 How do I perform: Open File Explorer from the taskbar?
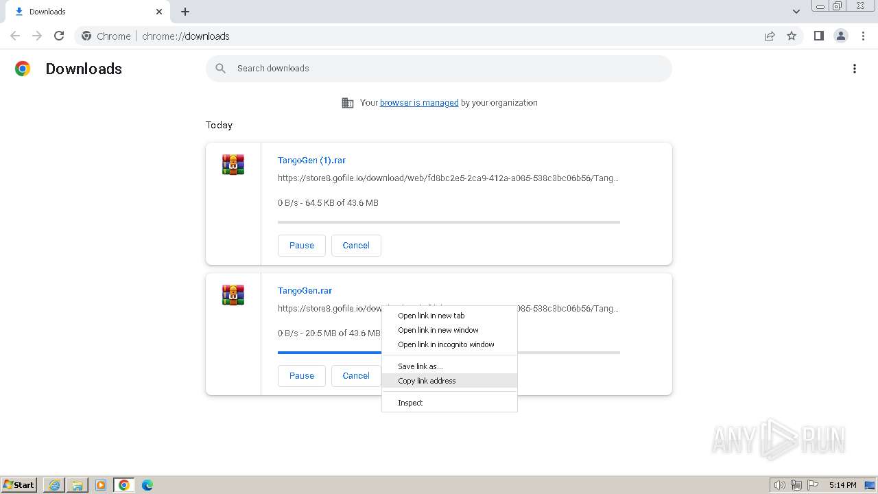(x=78, y=485)
